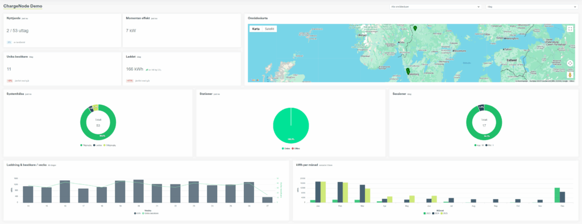Click the Laddat card title
582x224 pixels.
(131, 57)
